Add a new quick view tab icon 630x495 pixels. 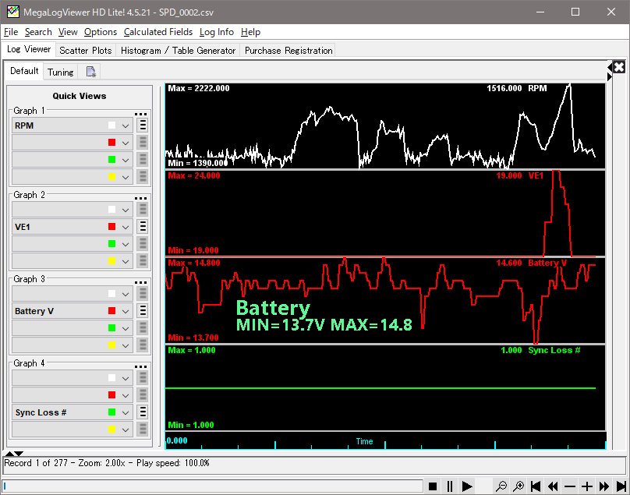click(91, 72)
